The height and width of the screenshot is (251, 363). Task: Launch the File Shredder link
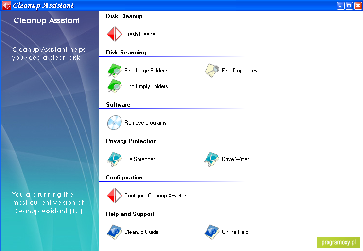coord(139,159)
